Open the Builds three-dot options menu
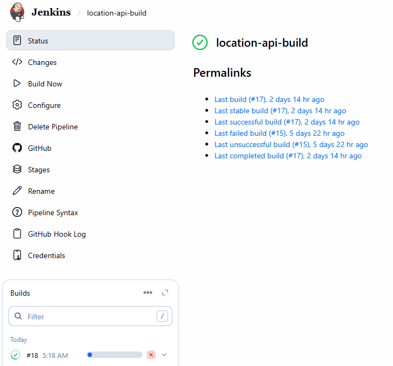This screenshot has width=393, height=366. pos(148,292)
